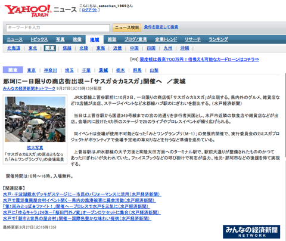Viewport: 286px width, 241px height.
Task: Select 北陸 region link
Action: pos(84,48)
